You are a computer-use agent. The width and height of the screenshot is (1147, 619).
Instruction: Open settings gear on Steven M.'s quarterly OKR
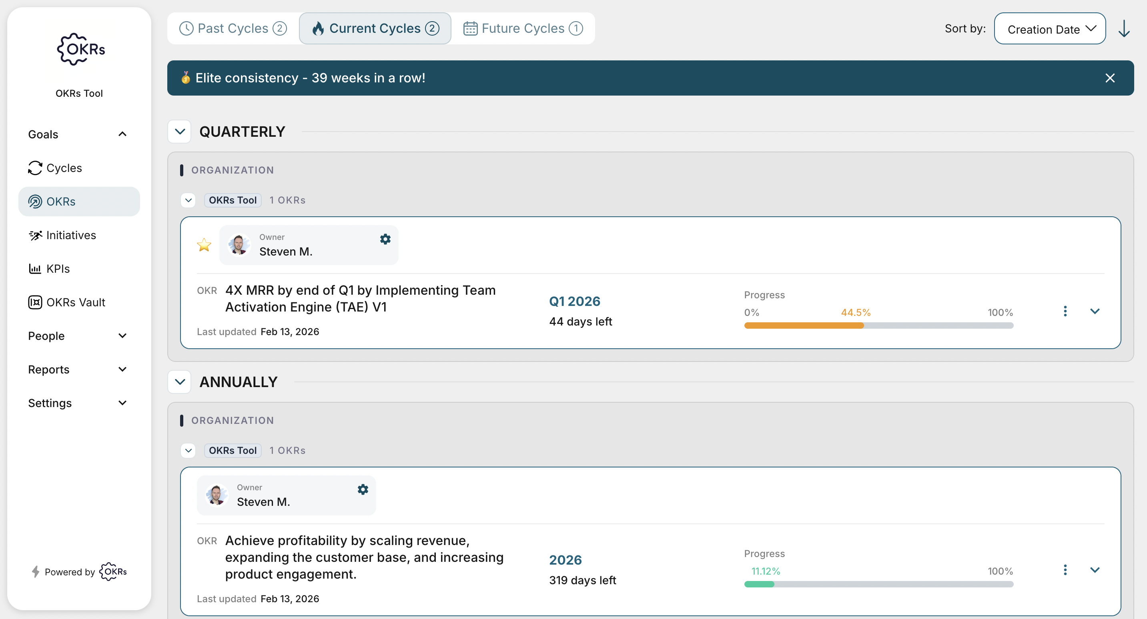pyautogui.click(x=385, y=239)
